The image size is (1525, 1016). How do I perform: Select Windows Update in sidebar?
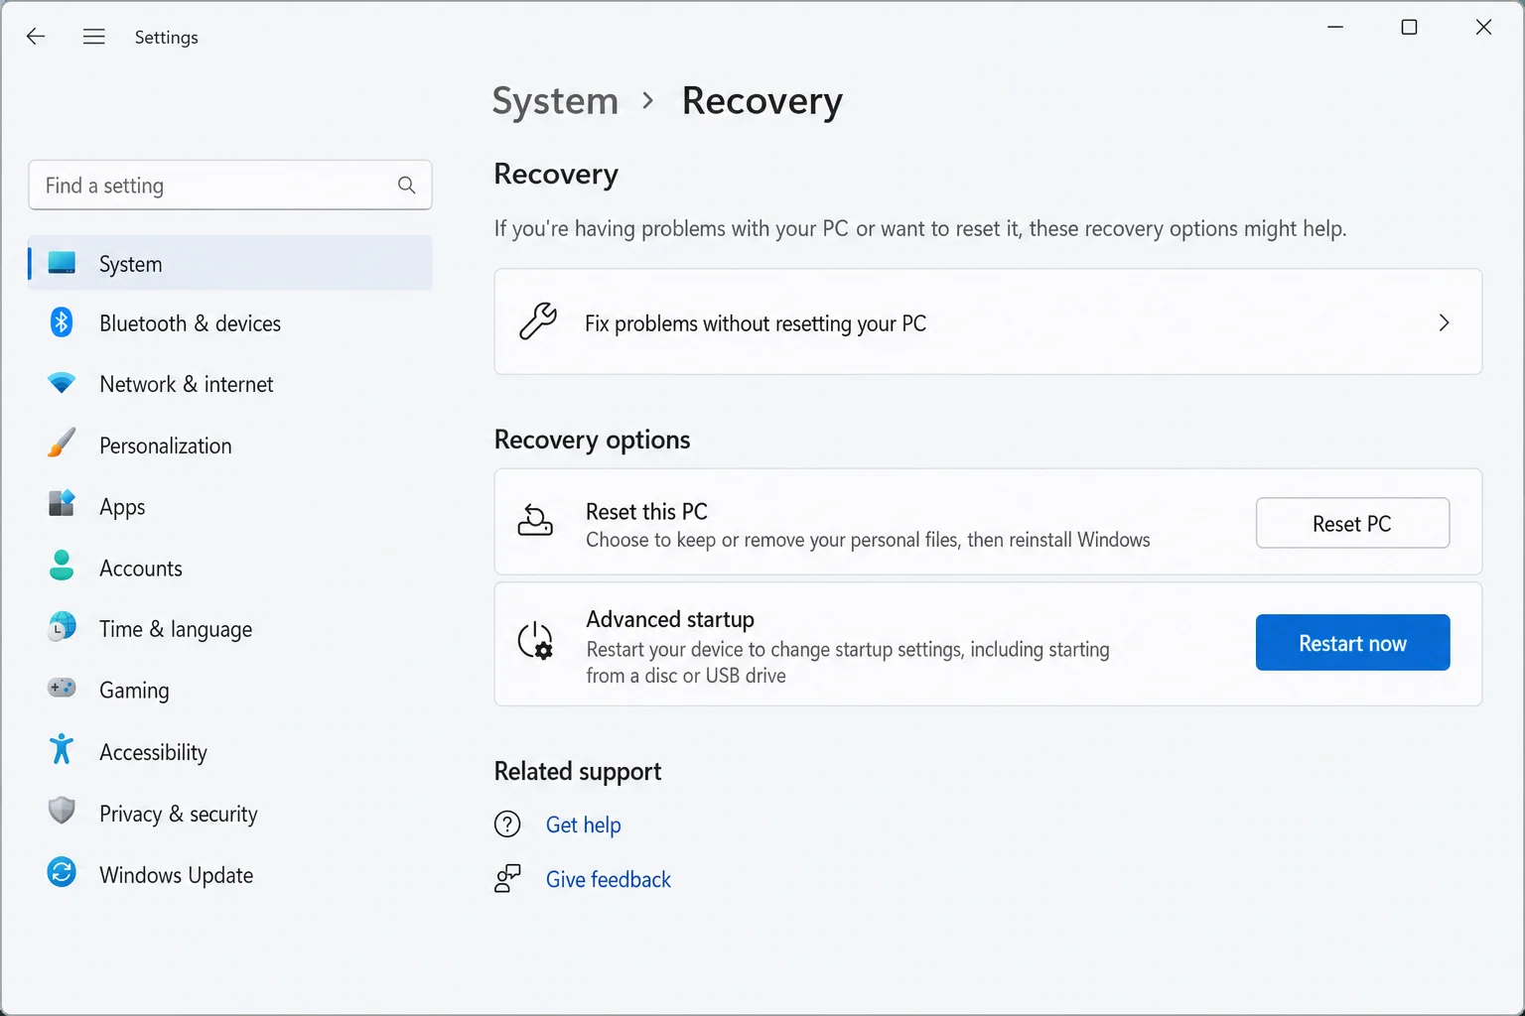point(230,875)
